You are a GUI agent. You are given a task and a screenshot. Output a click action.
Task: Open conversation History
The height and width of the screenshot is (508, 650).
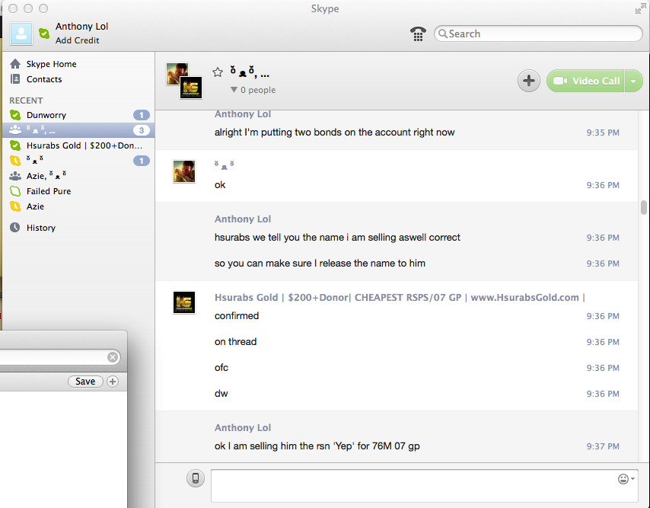point(40,228)
